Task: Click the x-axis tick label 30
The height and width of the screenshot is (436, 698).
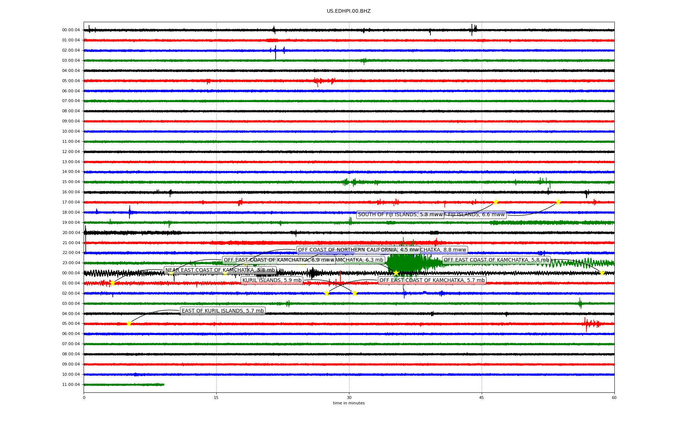Action: (x=349, y=398)
